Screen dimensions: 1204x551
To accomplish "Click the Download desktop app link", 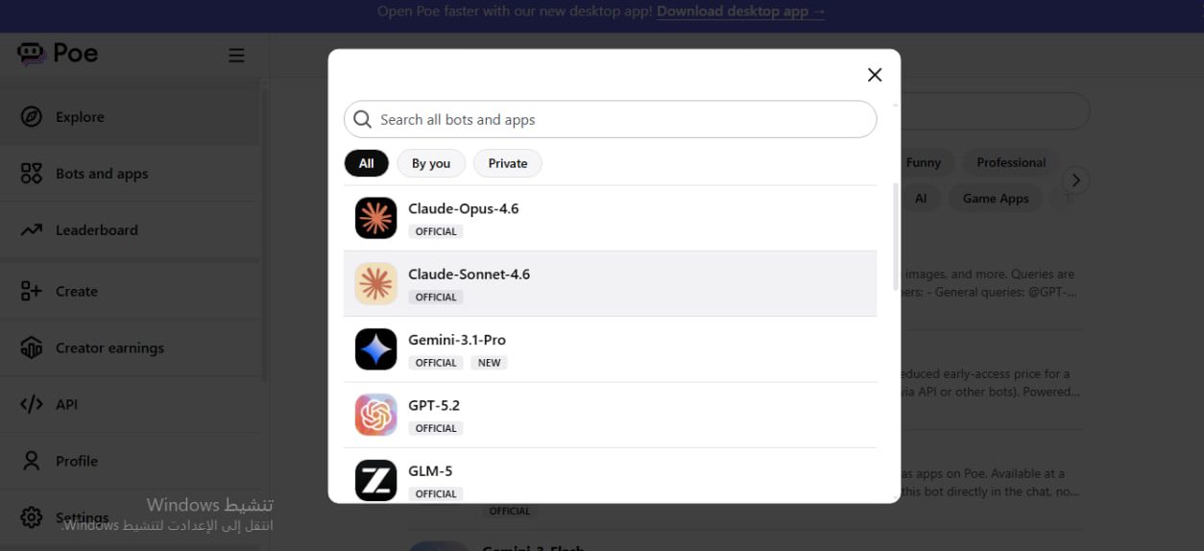I will pos(740,12).
